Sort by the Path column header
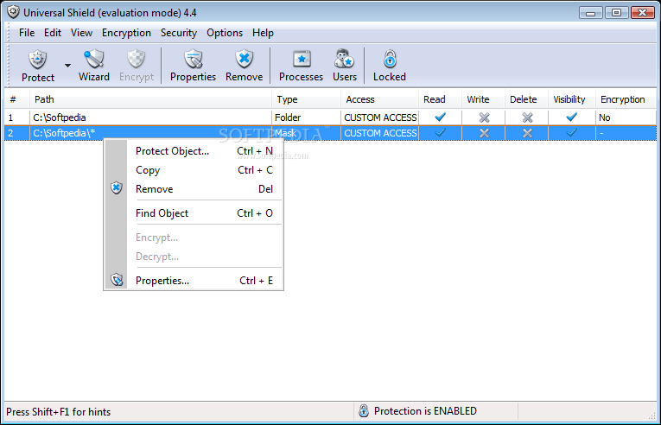This screenshot has width=661, height=425. [x=150, y=99]
